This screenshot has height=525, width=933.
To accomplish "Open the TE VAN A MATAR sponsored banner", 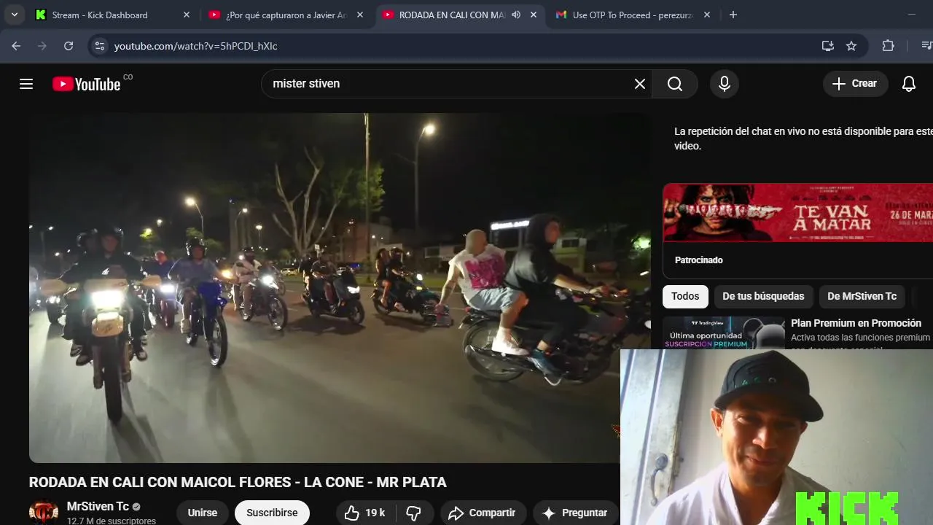I will (797, 212).
